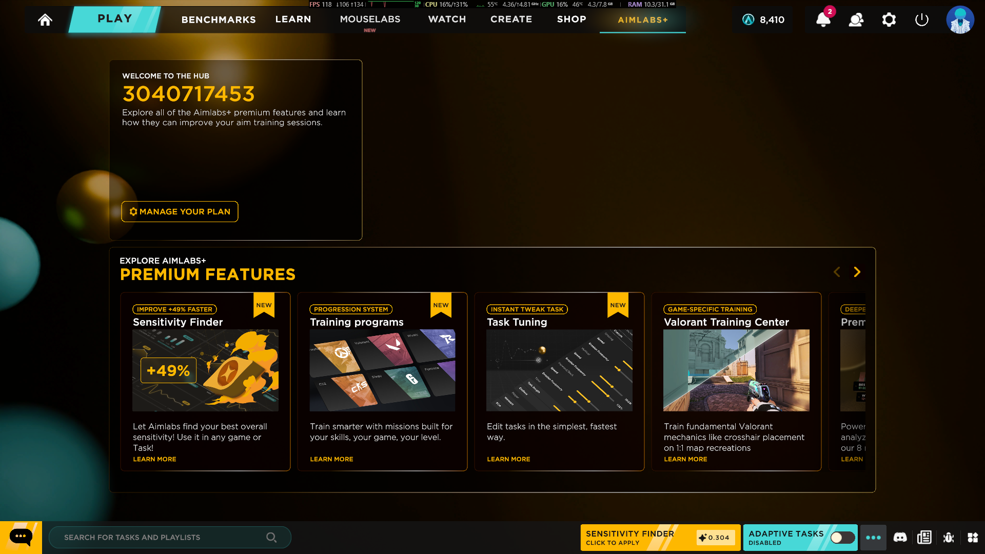Image resolution: width=985 pixels, height=554 pixels.
Task: Open the three-dots more options
Action: (x=873, y=538)
